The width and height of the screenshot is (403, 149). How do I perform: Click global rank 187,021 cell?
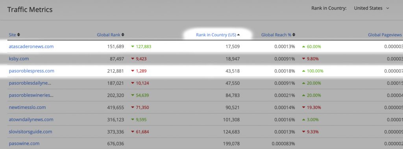click(116, 83)
